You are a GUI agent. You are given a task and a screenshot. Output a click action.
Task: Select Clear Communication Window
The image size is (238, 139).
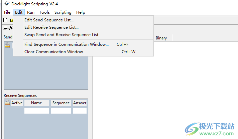click(x=53, y=51)
